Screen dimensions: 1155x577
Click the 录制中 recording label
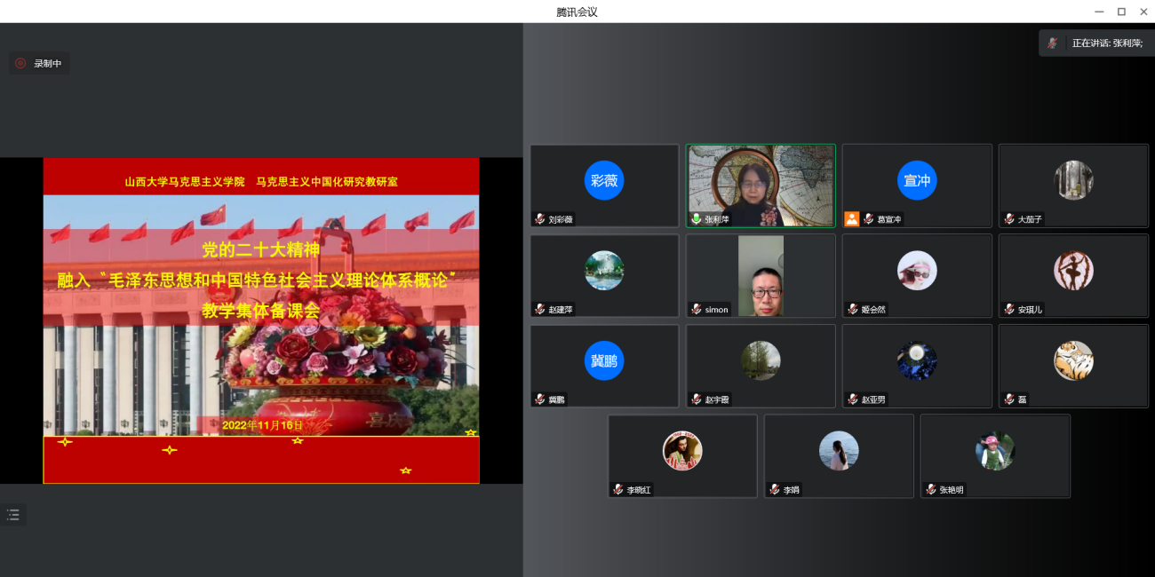click(x=48, y=63)
